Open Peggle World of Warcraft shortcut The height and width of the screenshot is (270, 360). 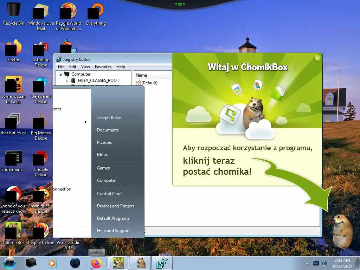68,17
